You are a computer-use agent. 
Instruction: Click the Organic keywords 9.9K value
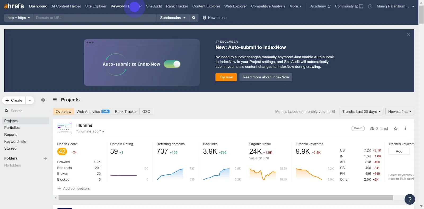[303, 151]
